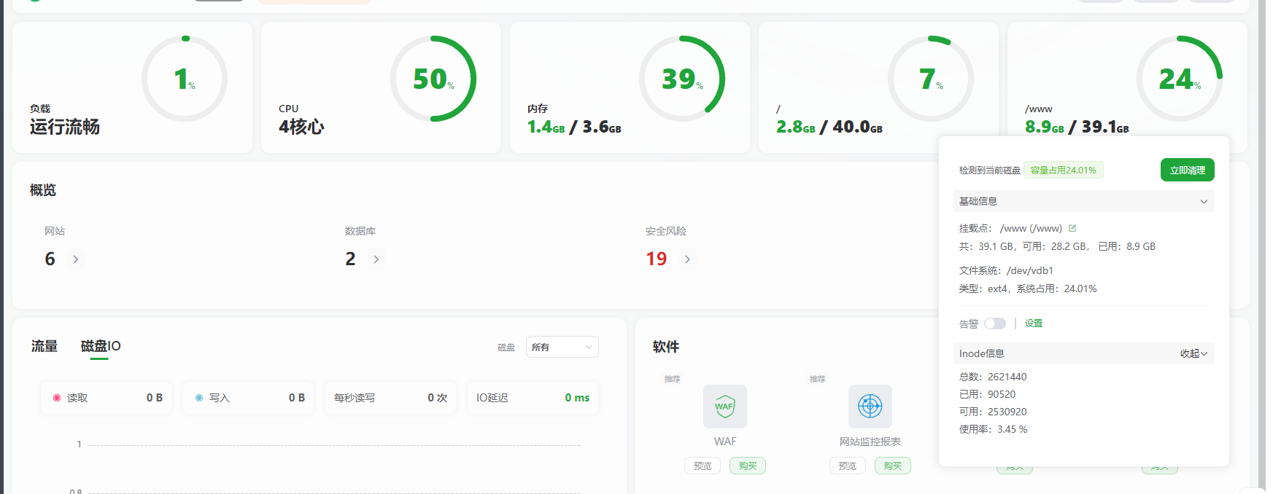Image resolution: width=1273 pixels, height=494 pixels.
Task: Enable the 告警 toggle switch
Action: tap(994, 324)
